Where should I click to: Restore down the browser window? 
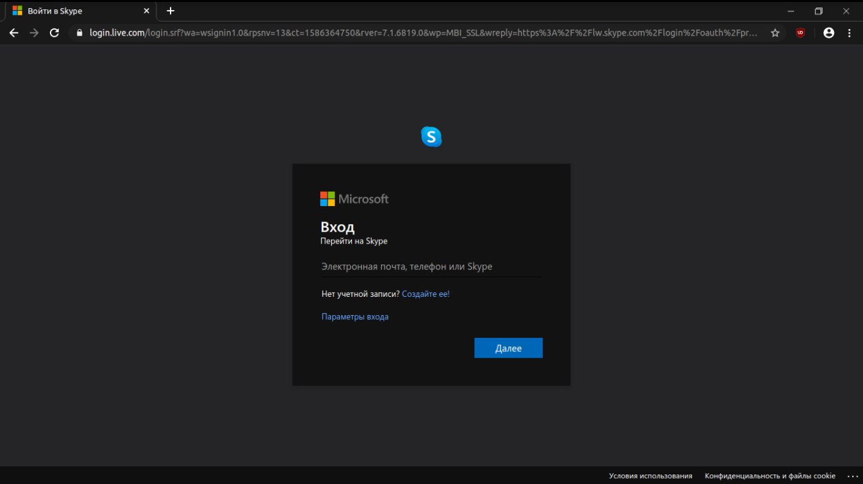(819, 11)
